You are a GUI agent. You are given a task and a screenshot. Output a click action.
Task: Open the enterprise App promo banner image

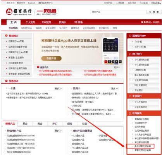[79, 49]
